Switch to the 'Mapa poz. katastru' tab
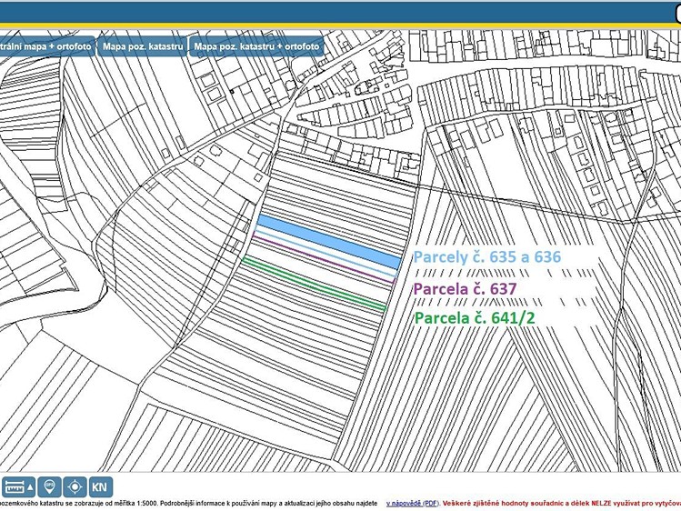The image size is (681, 511). (143, 46)
